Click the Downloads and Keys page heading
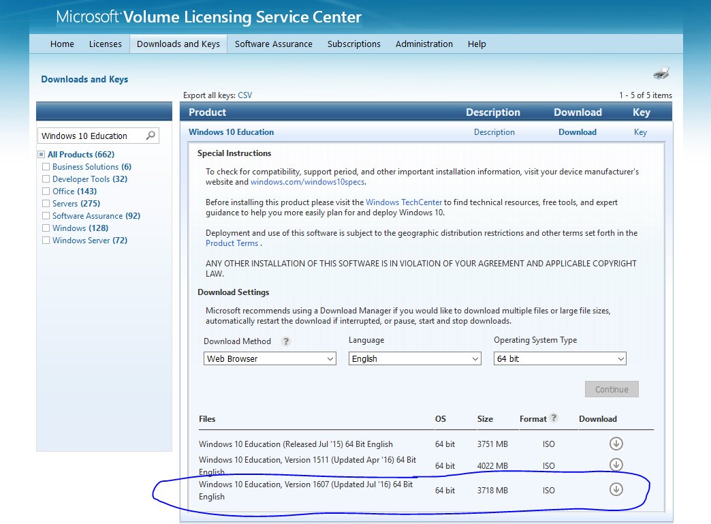Viewport: 711px width, 524px height. pos(84,79)
